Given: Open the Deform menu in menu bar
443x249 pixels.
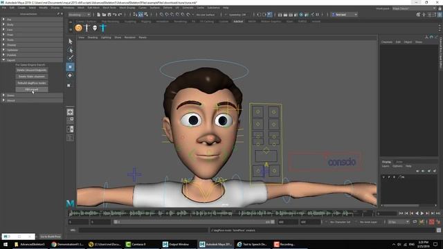Looking at the screenshot, I should click(168, 8).
